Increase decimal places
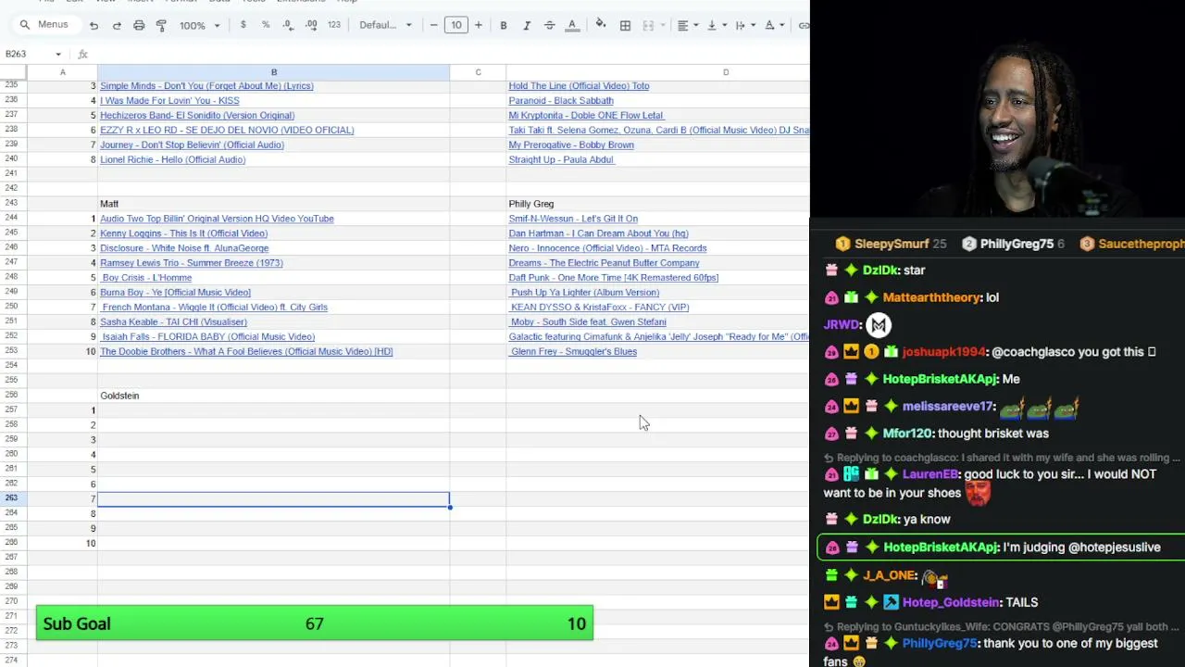This screenshot has height=667, width=1185. pyautogui.click(x=311, y=25)
